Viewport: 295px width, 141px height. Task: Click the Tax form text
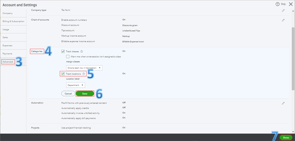click(66, 10)
